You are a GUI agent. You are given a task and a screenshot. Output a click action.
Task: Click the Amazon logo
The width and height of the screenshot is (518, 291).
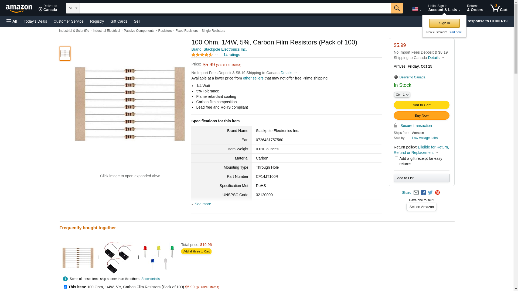tap(19, 9)
